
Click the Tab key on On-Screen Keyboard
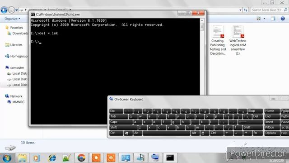pos(119,116)
